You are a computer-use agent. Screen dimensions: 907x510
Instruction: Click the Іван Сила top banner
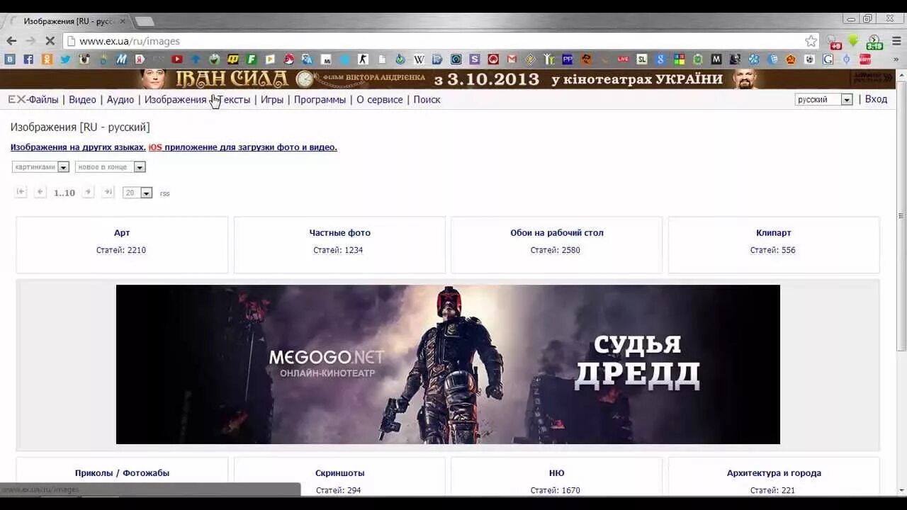click(x=448, y=79)
